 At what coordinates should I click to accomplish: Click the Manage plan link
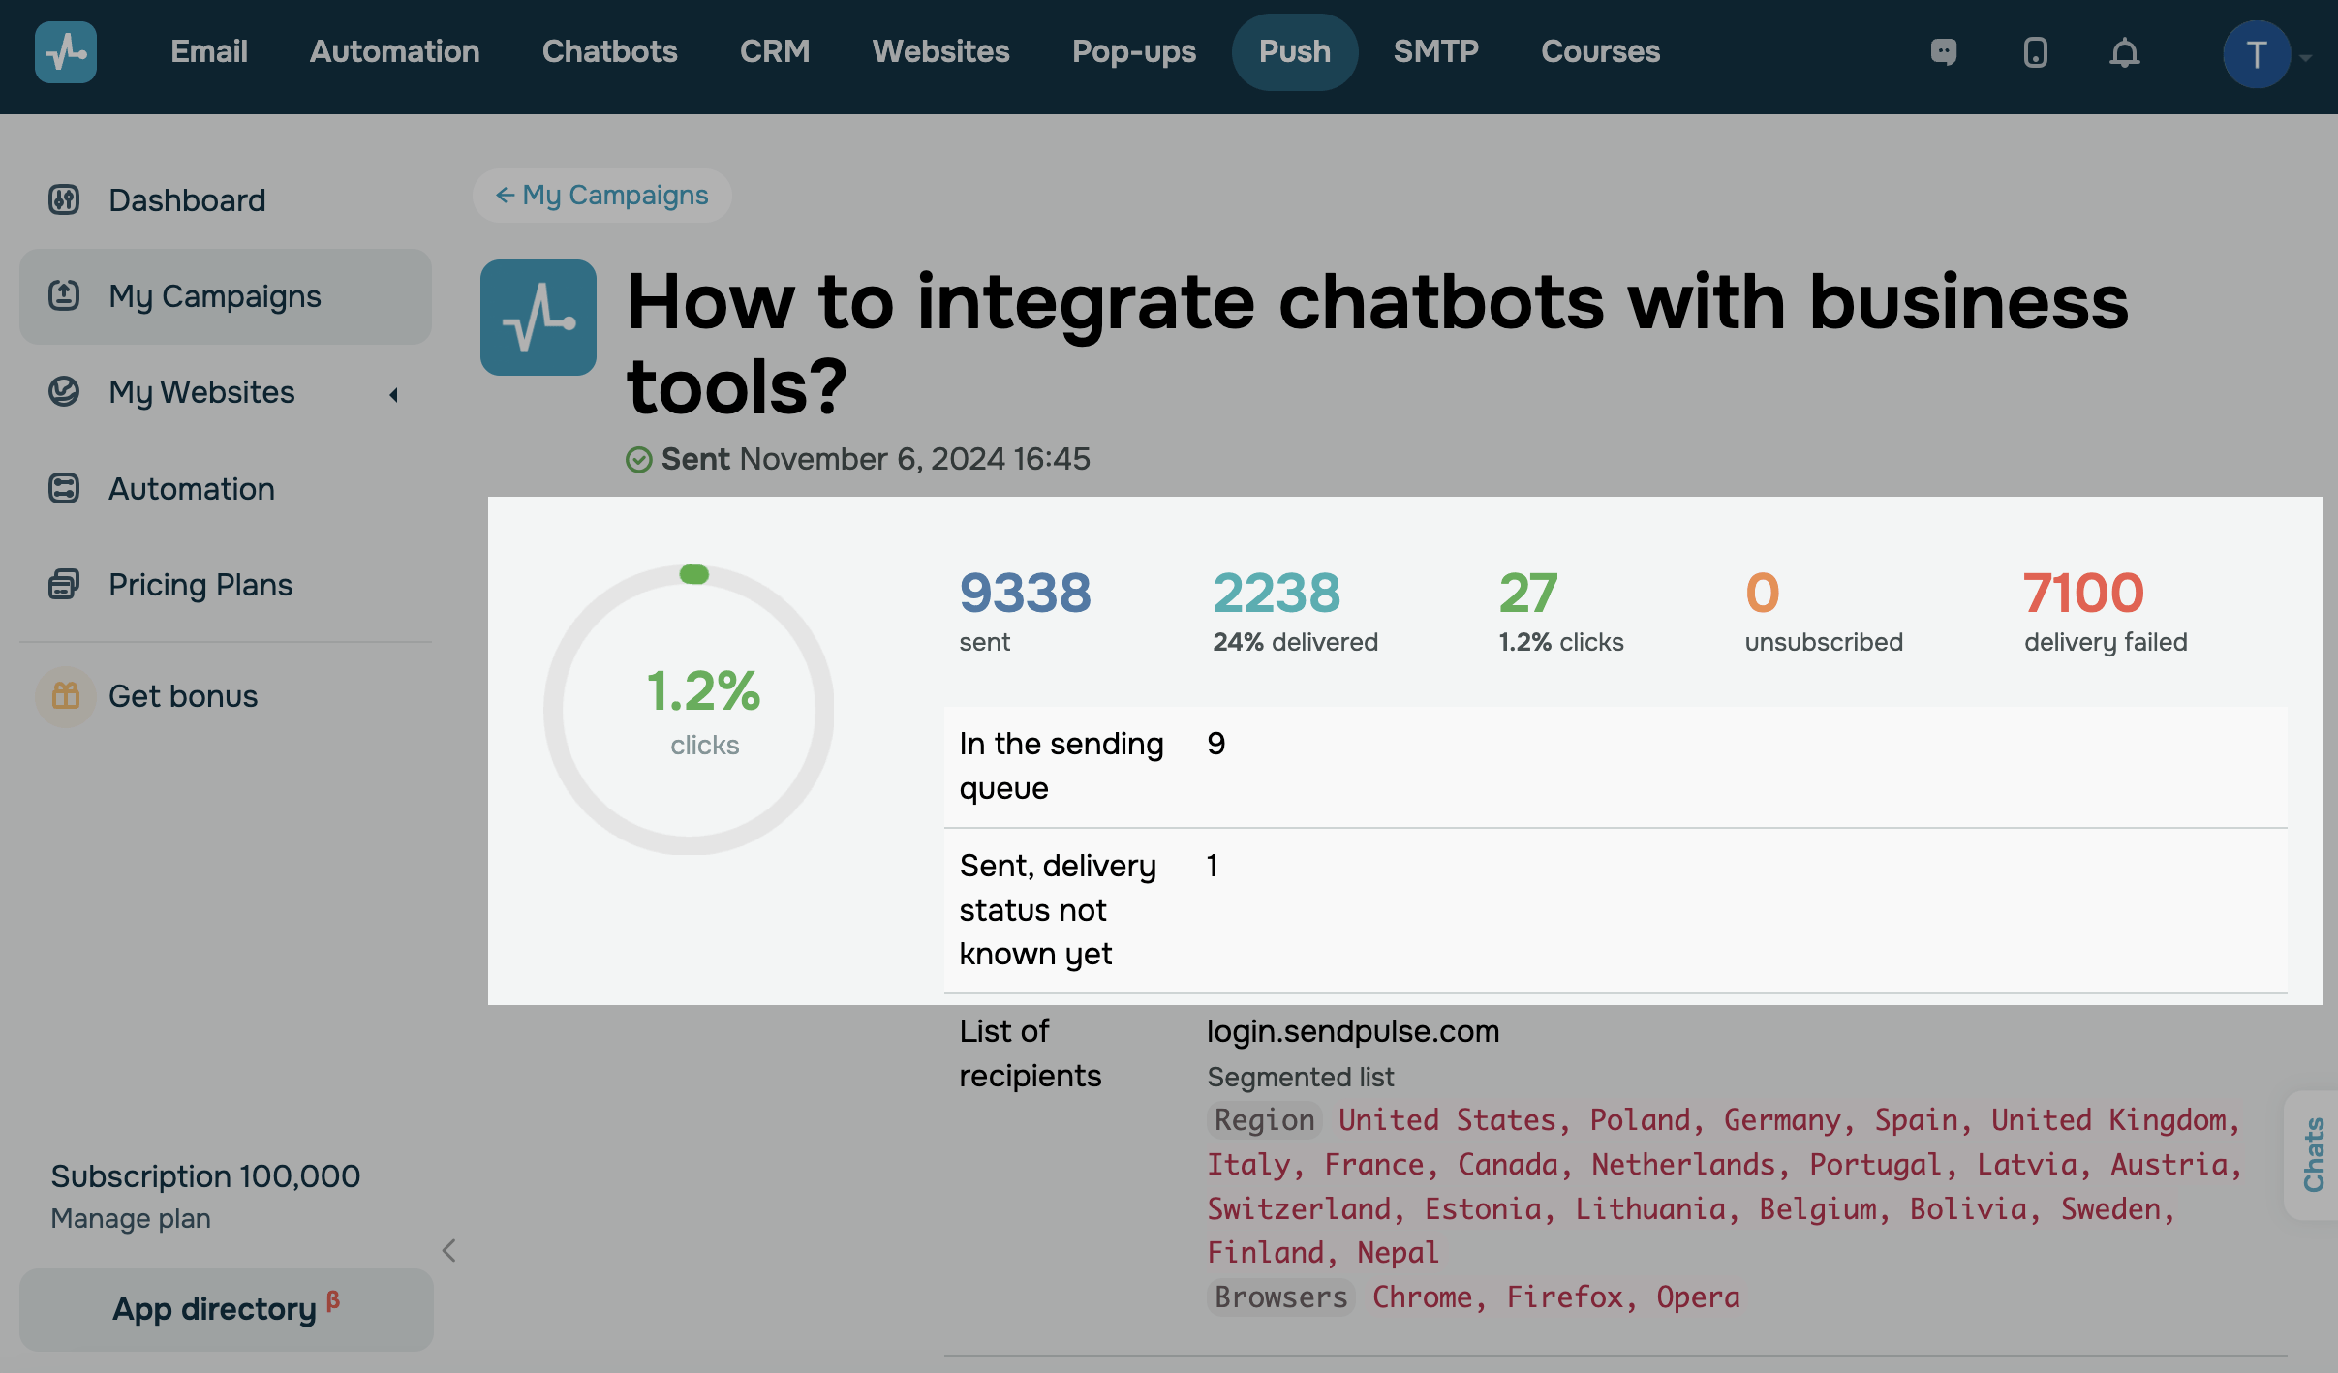(x=131, y=1218)
